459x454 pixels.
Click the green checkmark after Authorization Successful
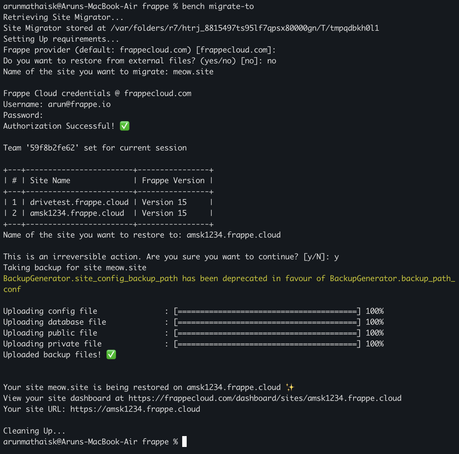coord(125,126)
